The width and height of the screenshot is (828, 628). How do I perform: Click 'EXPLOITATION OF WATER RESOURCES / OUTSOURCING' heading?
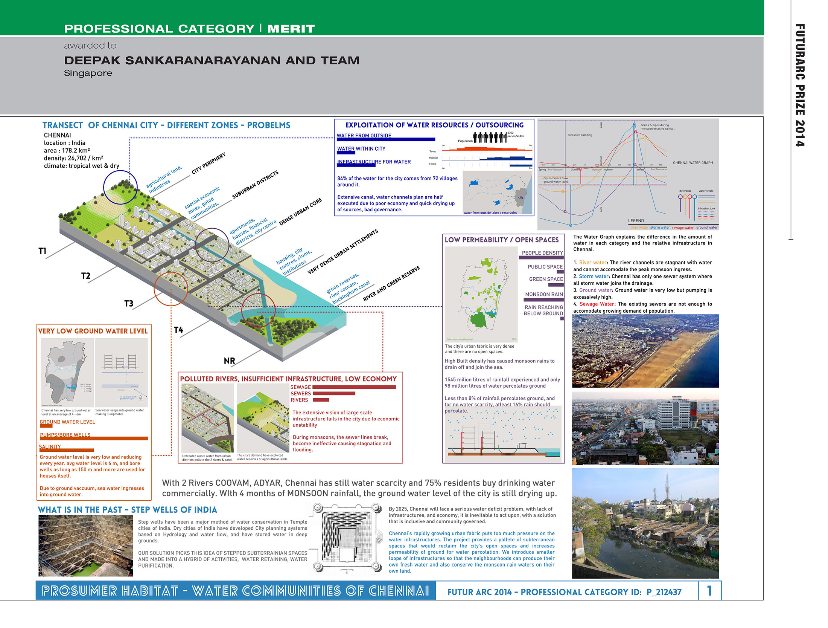tap(434, 125)
